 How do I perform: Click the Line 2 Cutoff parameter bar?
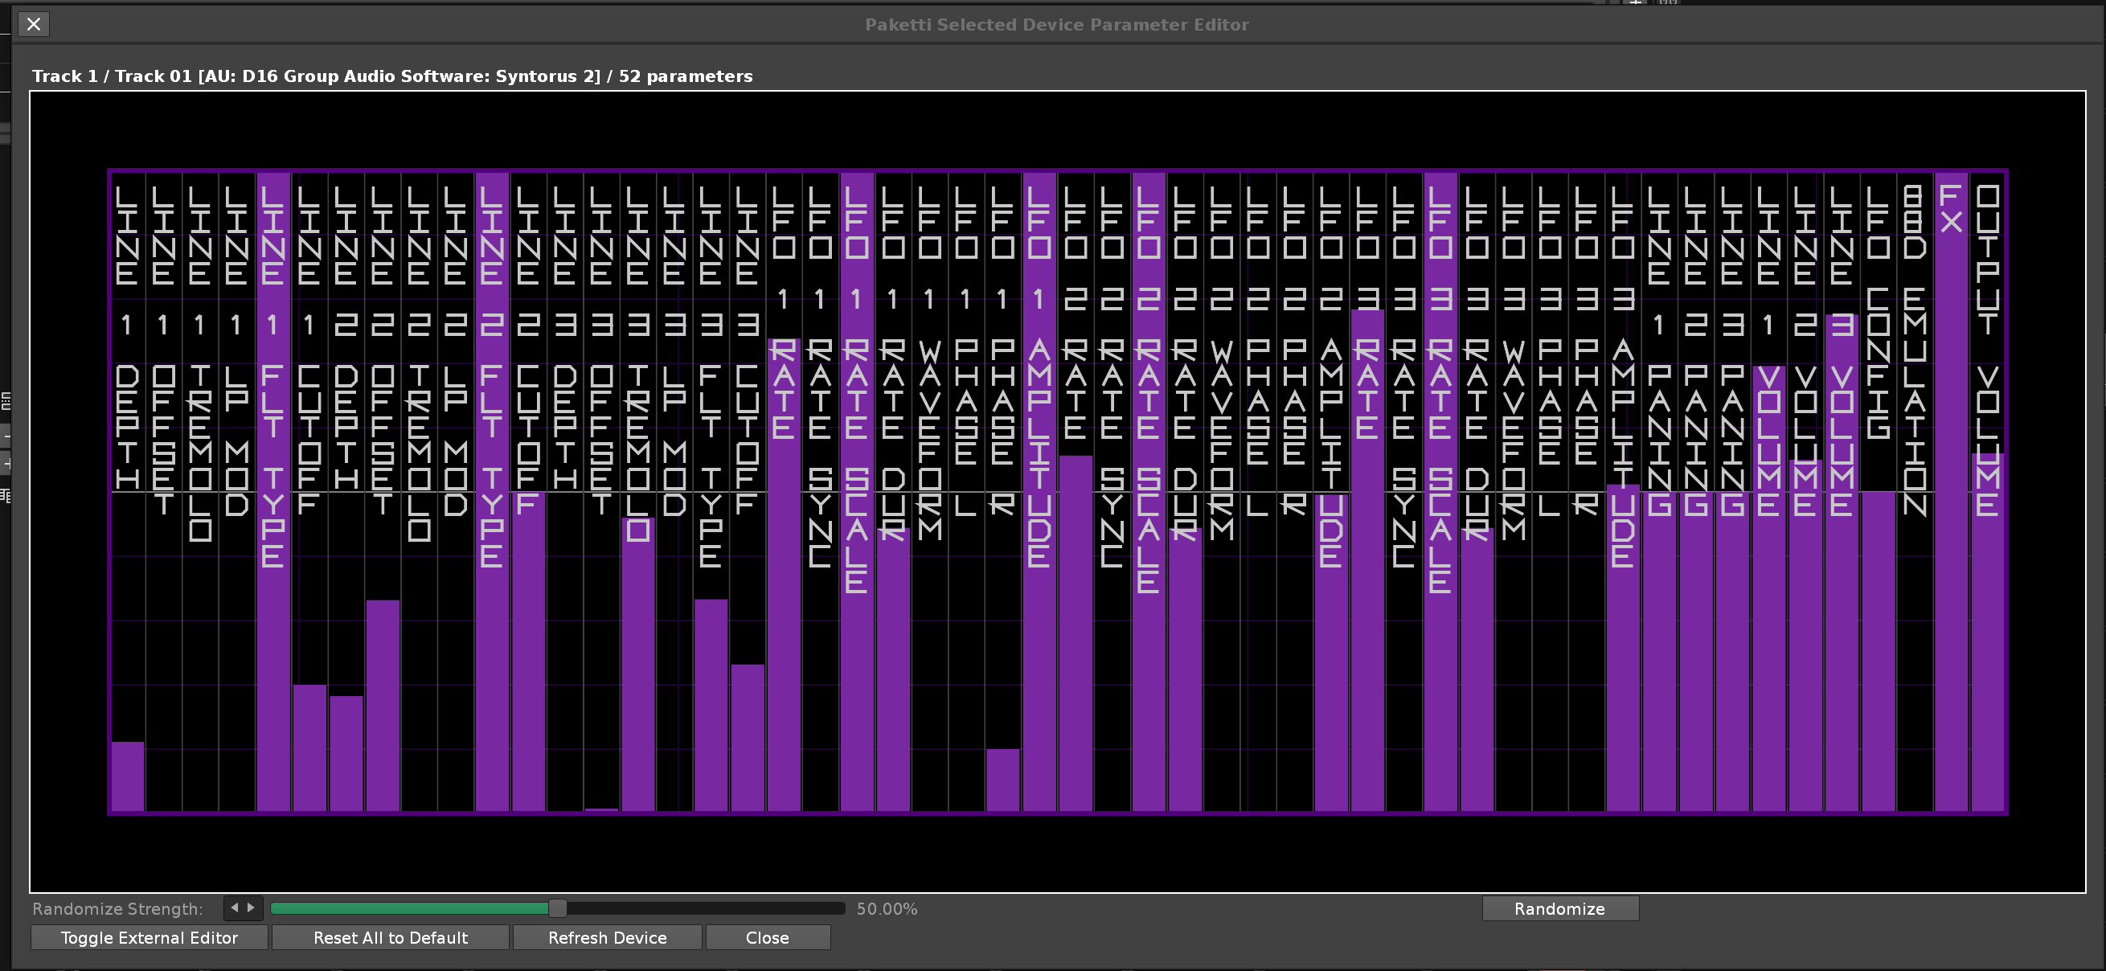[x=528, y=653]
